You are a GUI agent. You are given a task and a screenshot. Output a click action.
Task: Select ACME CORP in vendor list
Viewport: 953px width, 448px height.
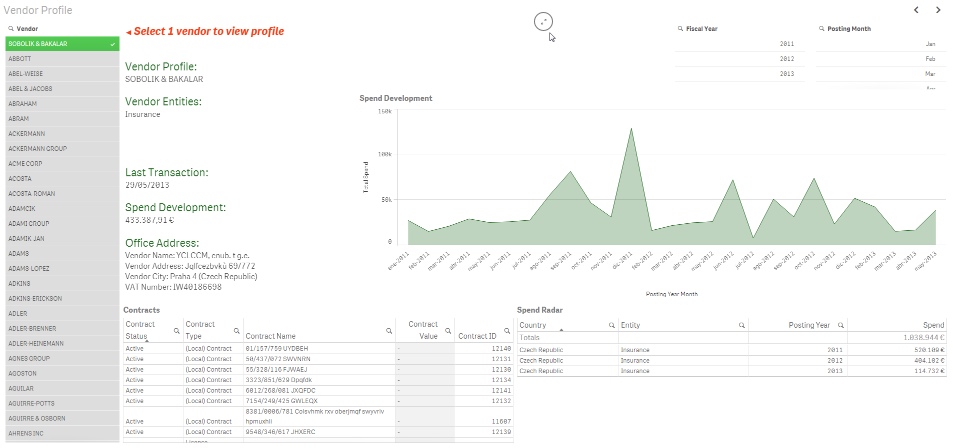coord(62,164)
